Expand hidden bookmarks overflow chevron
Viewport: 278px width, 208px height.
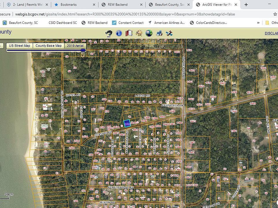click(x=258, y=23)
